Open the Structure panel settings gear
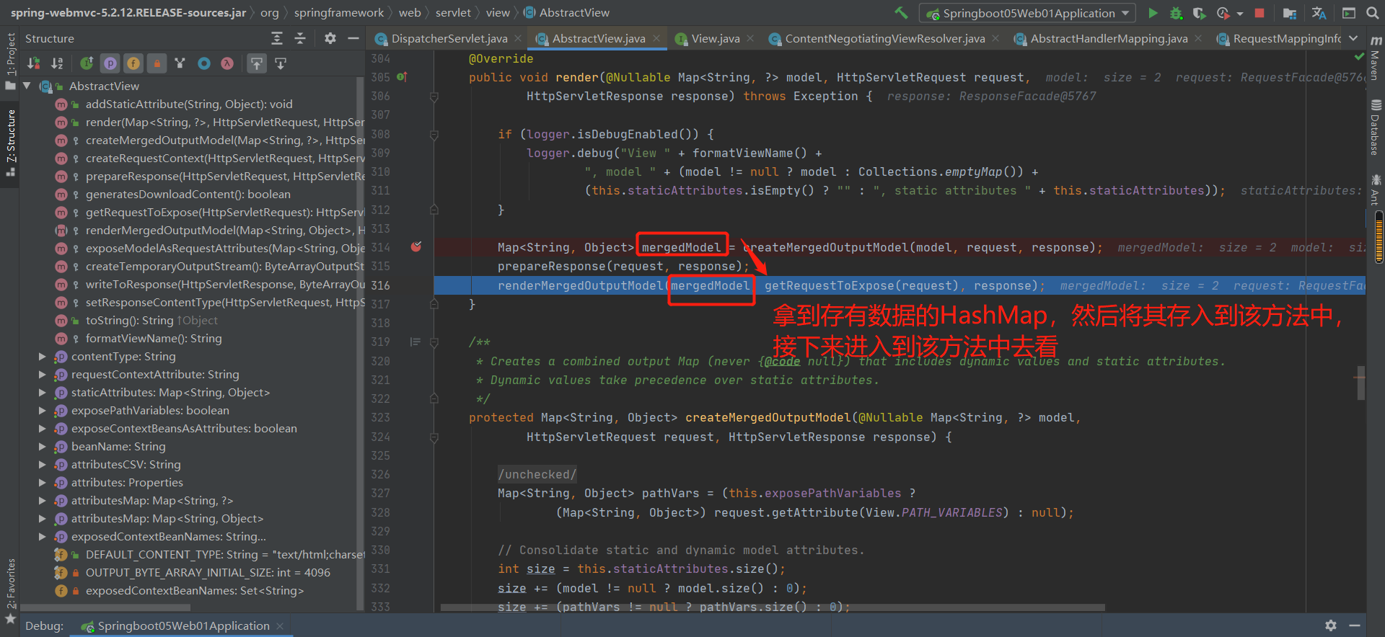The height and width of the screenshot is (637, 1385). pyautogui.click(x=330, y=38)
